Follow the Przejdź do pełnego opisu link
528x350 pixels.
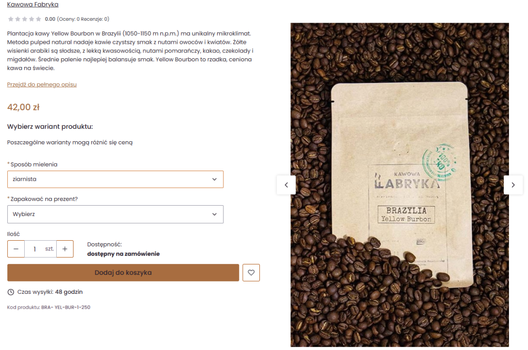point(42,85)
